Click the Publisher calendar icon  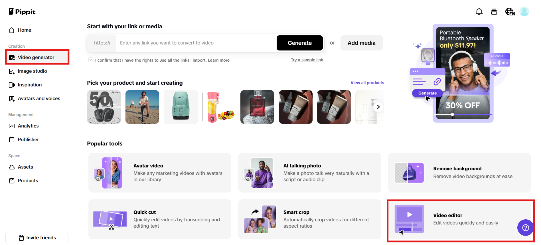point(12,140)
